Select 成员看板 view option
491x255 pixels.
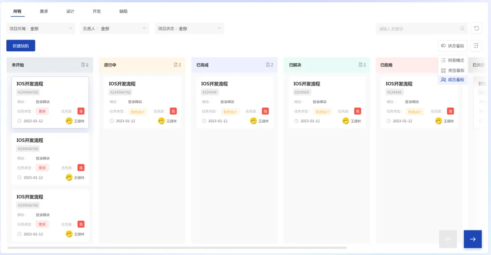coord(452,80)
